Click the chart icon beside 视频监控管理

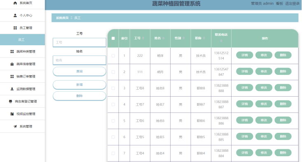[x=12, y=114]
